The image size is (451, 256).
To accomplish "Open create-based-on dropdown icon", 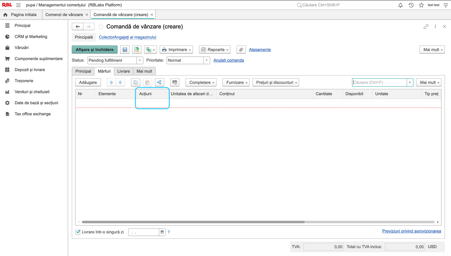I will click(150, 50).
